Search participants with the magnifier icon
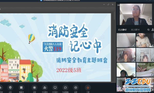This screenshot has width=154, height=93. (148, 30)
